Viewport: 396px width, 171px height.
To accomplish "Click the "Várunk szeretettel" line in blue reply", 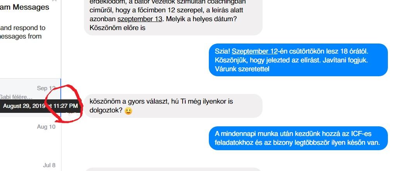I will click(242, 69).
